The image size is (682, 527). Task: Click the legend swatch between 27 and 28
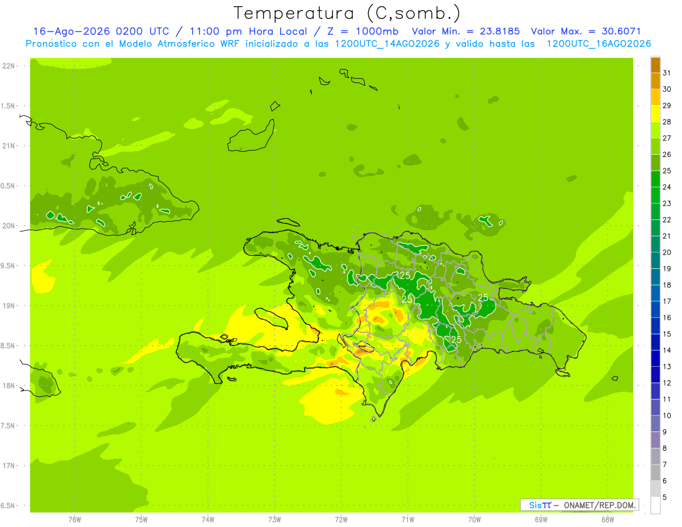(x=655, y=130)
